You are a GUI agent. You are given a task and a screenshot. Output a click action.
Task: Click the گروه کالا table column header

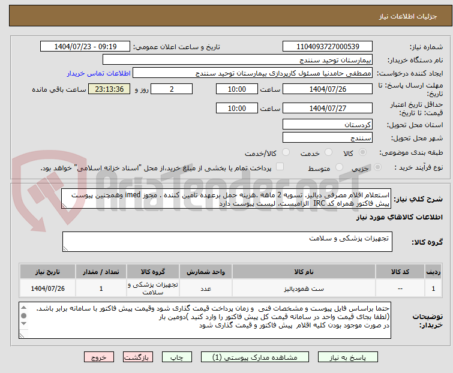click(153, 272)
